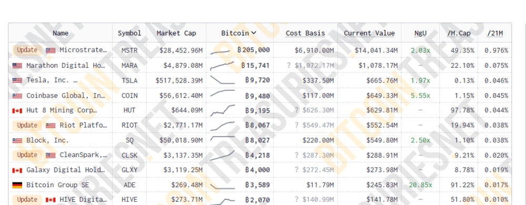Open the Tesla, Inc. company link
The width and height of the screenshot is (526, 205).
pos(52,80)
